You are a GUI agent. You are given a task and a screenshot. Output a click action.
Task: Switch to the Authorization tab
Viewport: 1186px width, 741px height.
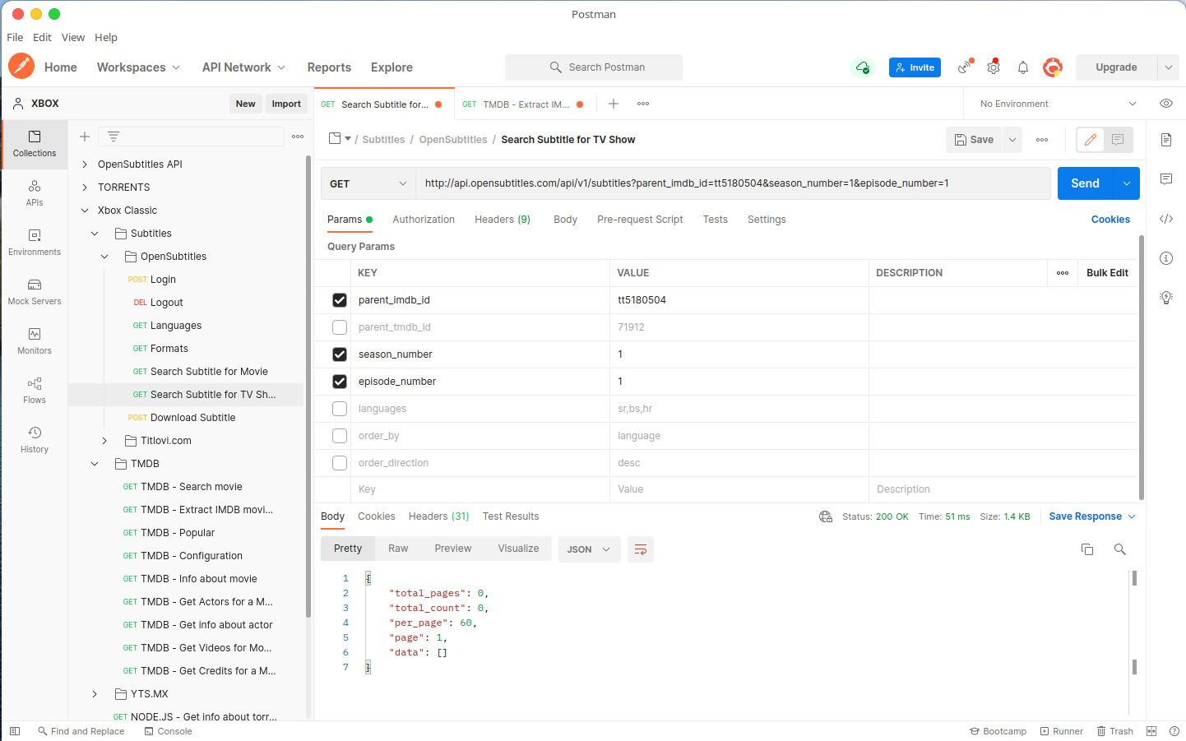tap(424, 220)
